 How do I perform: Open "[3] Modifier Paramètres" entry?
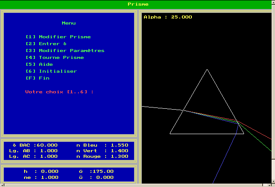tap(65, 51)
